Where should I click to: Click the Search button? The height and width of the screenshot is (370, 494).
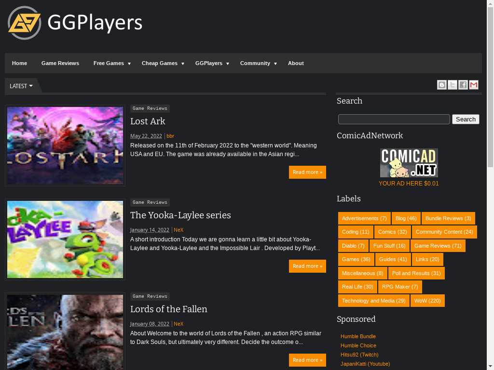click(x=466, y=119)
